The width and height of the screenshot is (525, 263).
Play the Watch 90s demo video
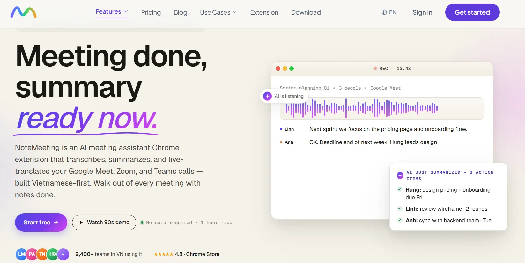click(104, 223)
